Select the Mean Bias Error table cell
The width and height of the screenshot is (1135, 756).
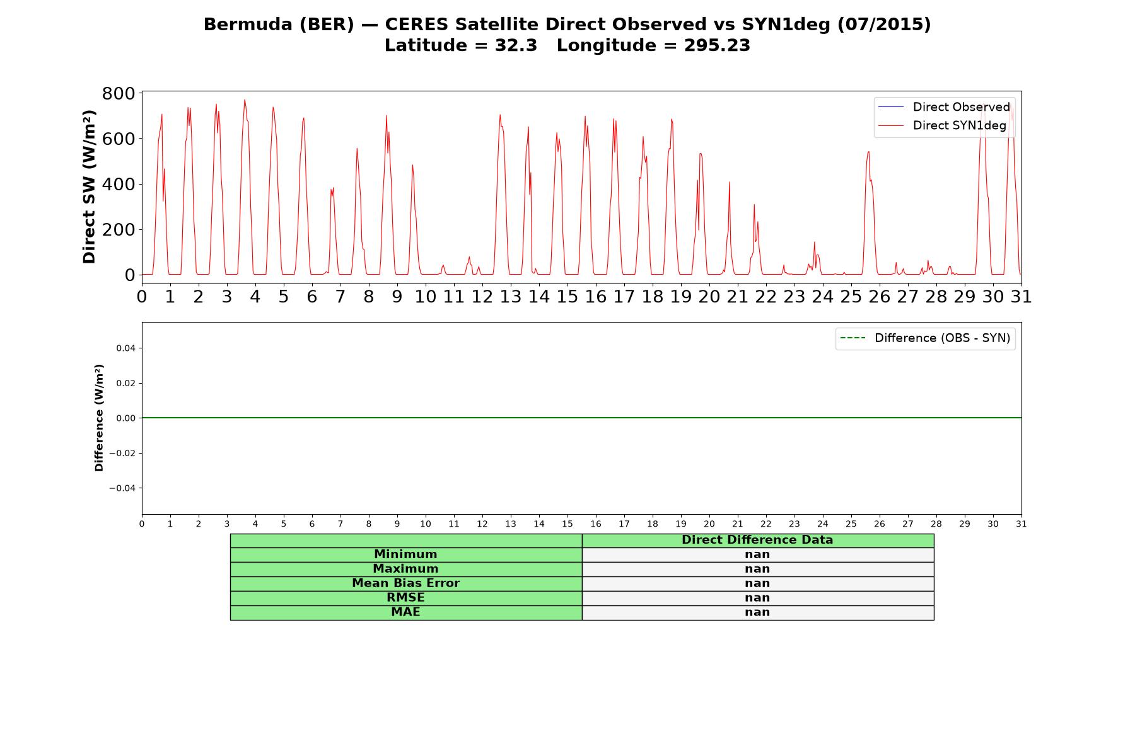tap(405, 583)
